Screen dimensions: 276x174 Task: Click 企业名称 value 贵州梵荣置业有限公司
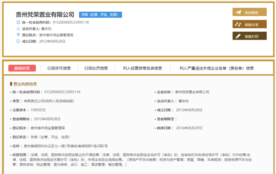click(192, 92)
